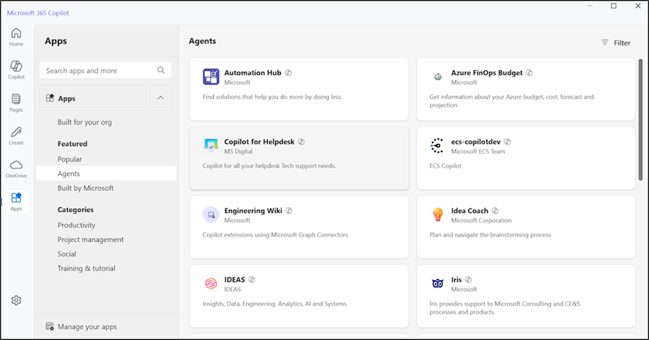Click the Search apps and more field

point(97,70)
